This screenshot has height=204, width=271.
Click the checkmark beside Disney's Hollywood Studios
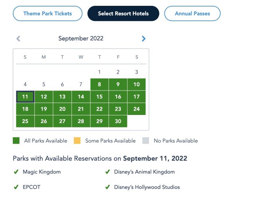[x=108, y=187]
